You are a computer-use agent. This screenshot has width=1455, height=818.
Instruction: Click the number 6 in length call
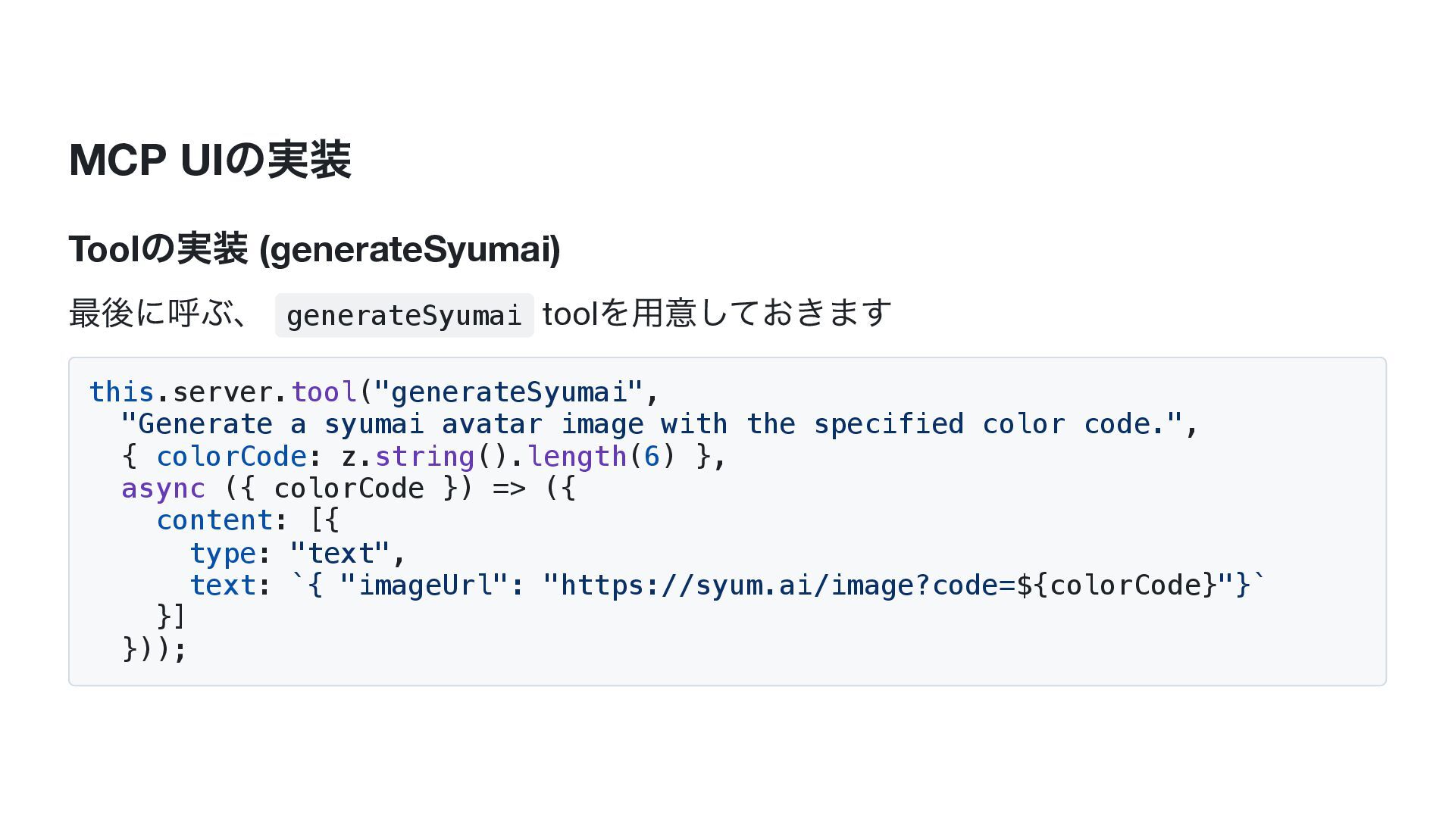[652, 457]
